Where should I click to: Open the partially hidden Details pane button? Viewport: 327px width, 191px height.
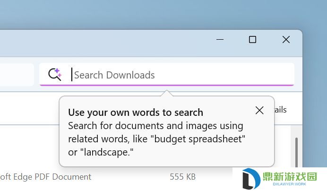pyautogui.click(x=281, y=110)
